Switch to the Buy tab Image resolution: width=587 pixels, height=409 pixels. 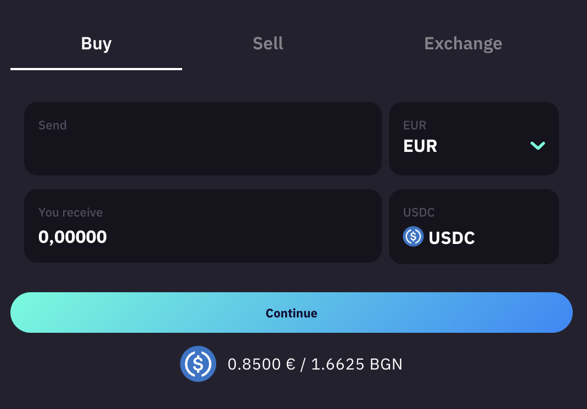(96, 44)
